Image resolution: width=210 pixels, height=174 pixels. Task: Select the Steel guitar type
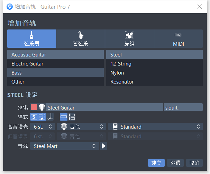154,55
